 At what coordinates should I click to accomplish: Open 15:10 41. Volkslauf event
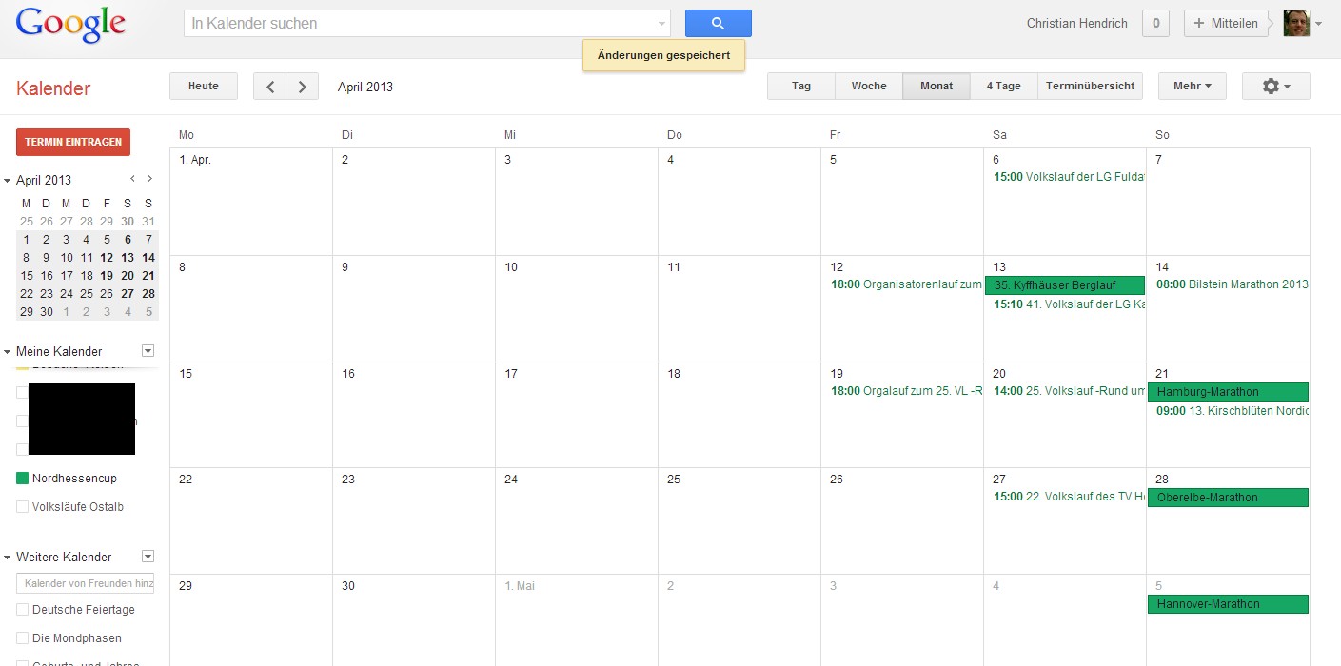1069,304
